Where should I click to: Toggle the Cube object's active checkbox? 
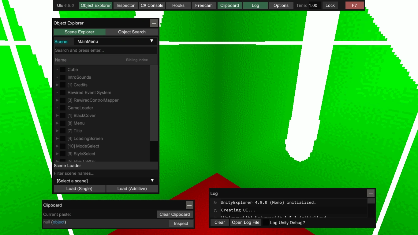click(x=63, y=69)
